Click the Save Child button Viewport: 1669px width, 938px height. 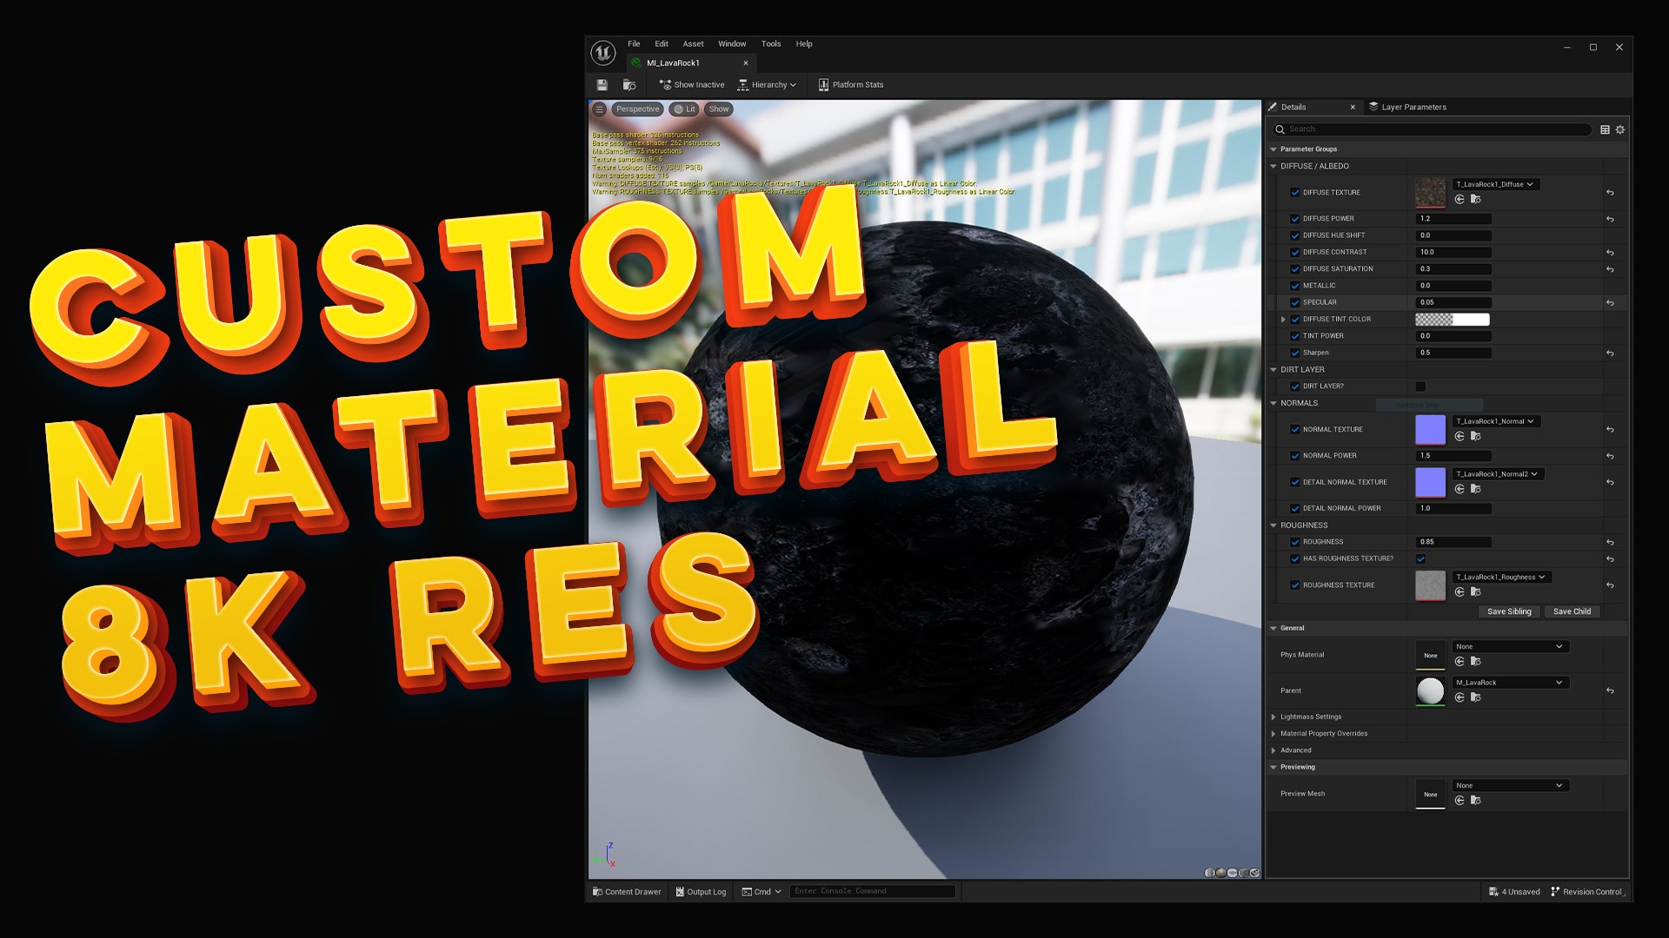1572,611
